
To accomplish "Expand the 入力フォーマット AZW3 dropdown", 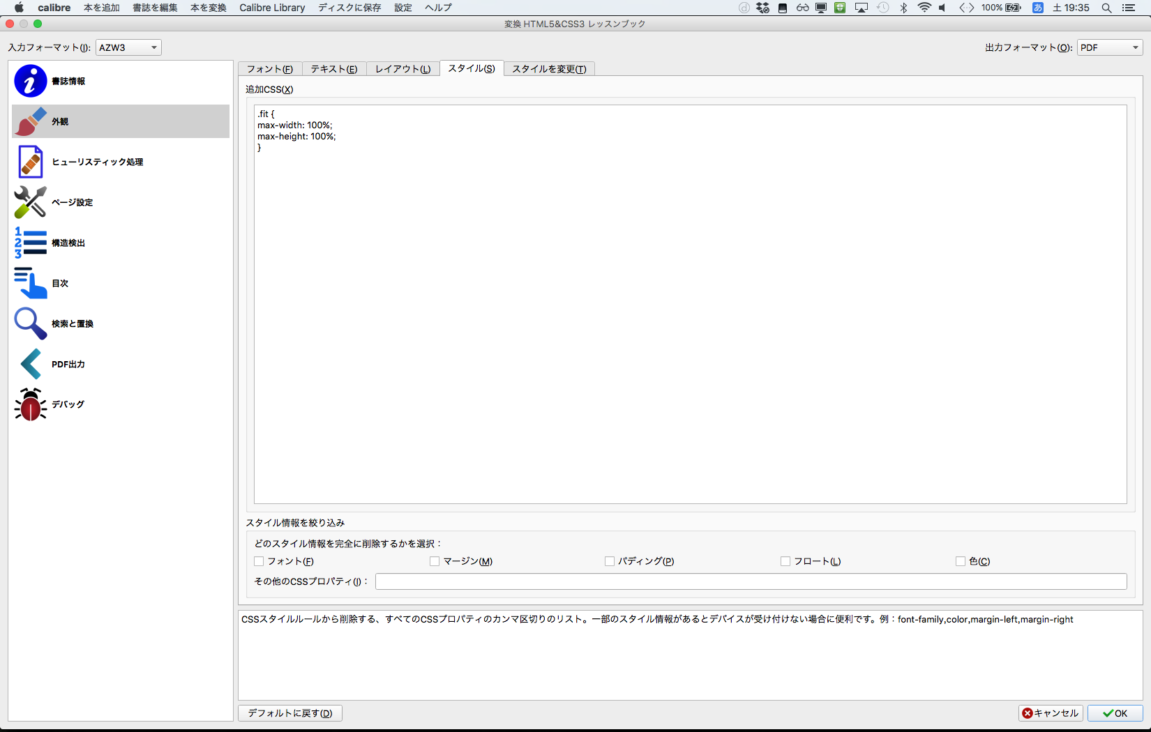I will (x=128, y=47).
